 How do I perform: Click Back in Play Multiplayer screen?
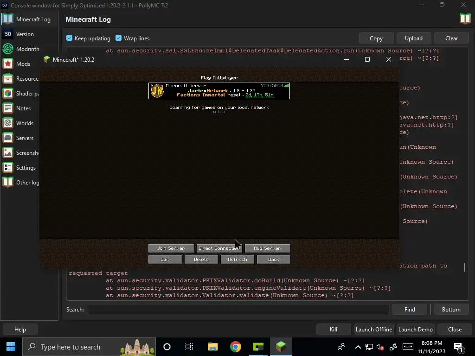274,260
